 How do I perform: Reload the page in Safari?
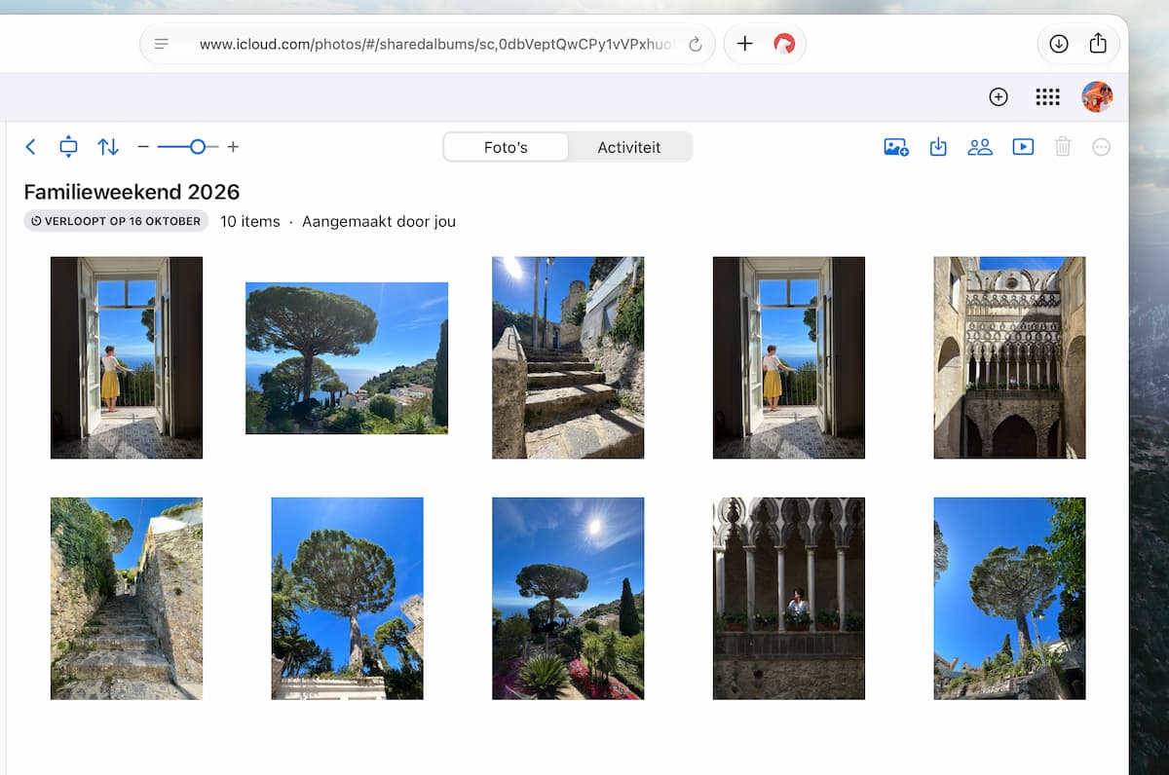tap(696, 44)
